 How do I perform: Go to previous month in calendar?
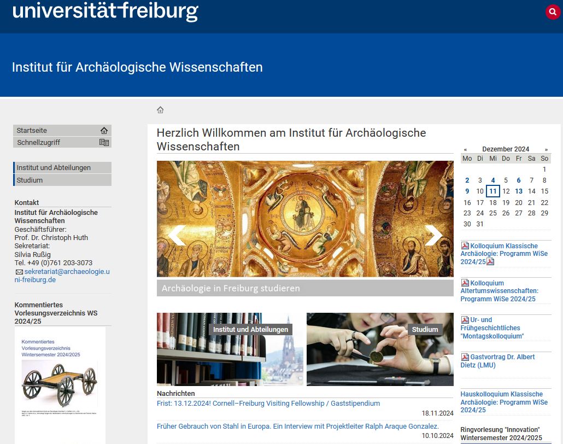click(x=465, y=149)
